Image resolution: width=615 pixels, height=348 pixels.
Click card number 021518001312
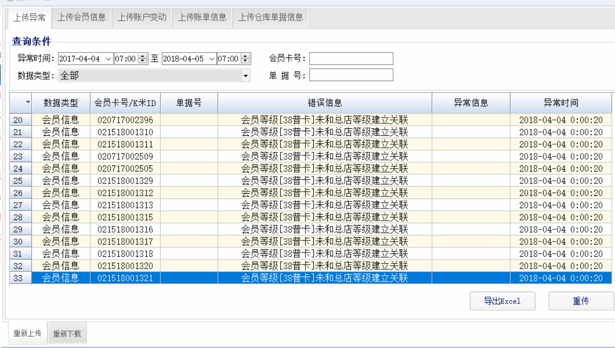pos(125,193)
